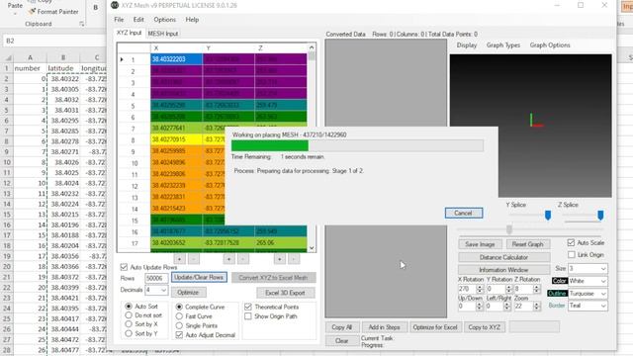Select the Single Points radio button

click(179, 325)
